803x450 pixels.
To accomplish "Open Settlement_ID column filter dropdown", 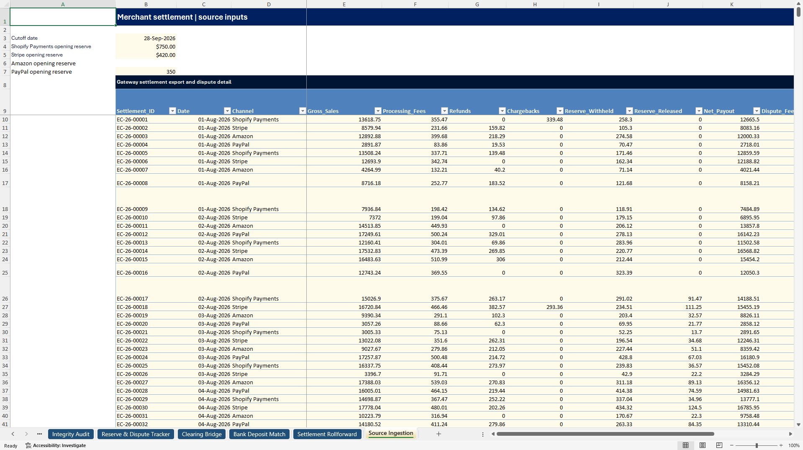I will point(172,111).
